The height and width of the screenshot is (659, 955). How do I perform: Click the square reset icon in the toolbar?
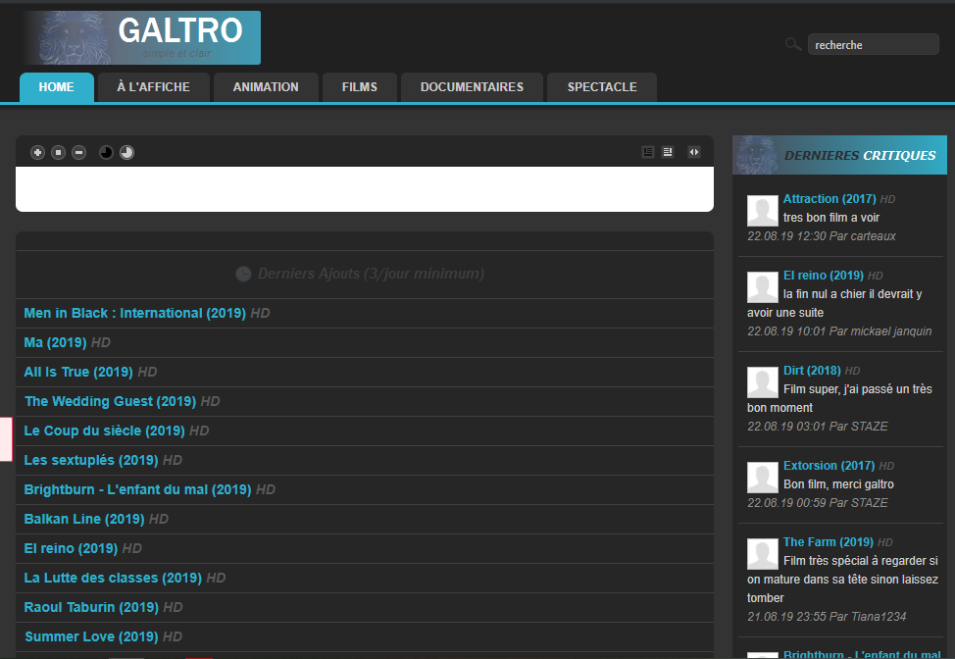59,152
